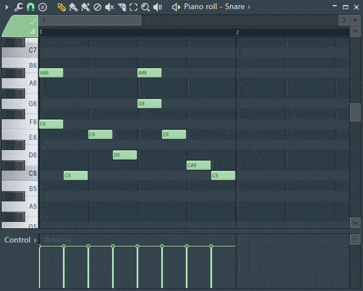Click the first velocity bar handle
Screen dimensions: 363x291
pos(39,246)
